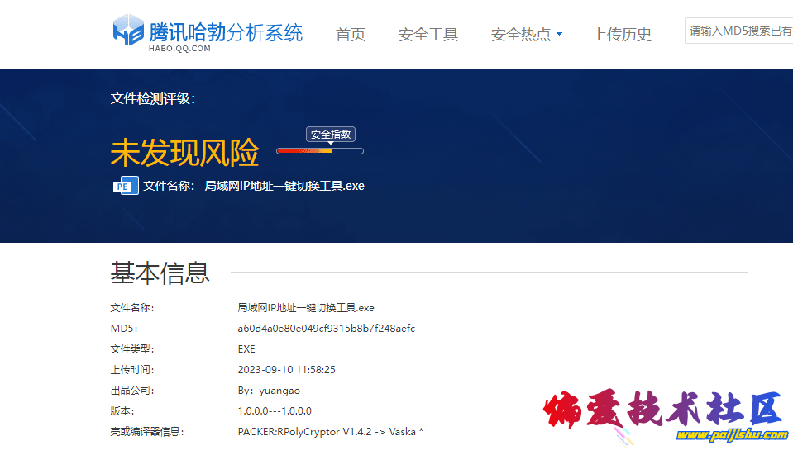Click the 未发现风险 rating text

coord(184,153)
